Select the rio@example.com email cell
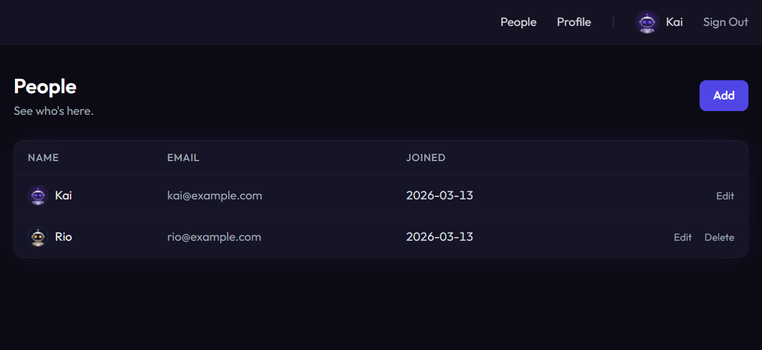762x350 pixels. pyautogui.click(x=214, y=237)
